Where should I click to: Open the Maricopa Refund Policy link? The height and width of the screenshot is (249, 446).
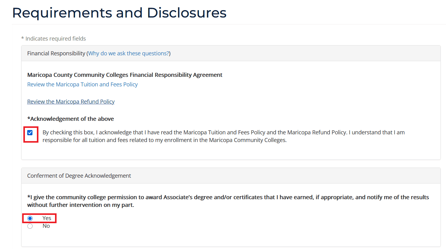[71, 102]
